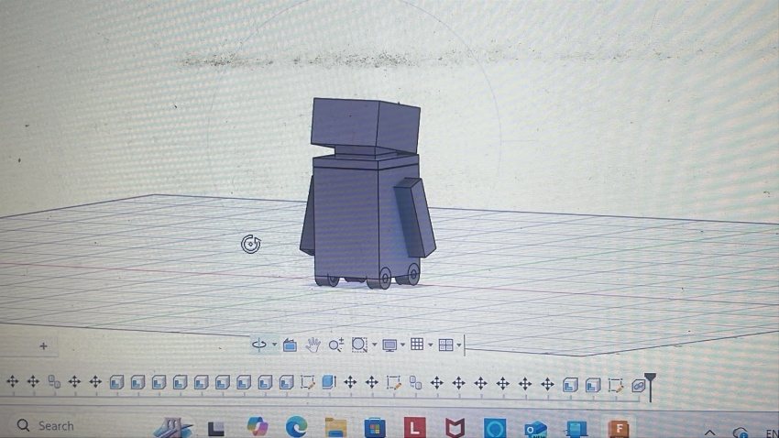This screenshot has height=438, width=779.
Task: Open Microsoft Store from the taskbar
Action: pyautogui.click(x=375, y=427)
